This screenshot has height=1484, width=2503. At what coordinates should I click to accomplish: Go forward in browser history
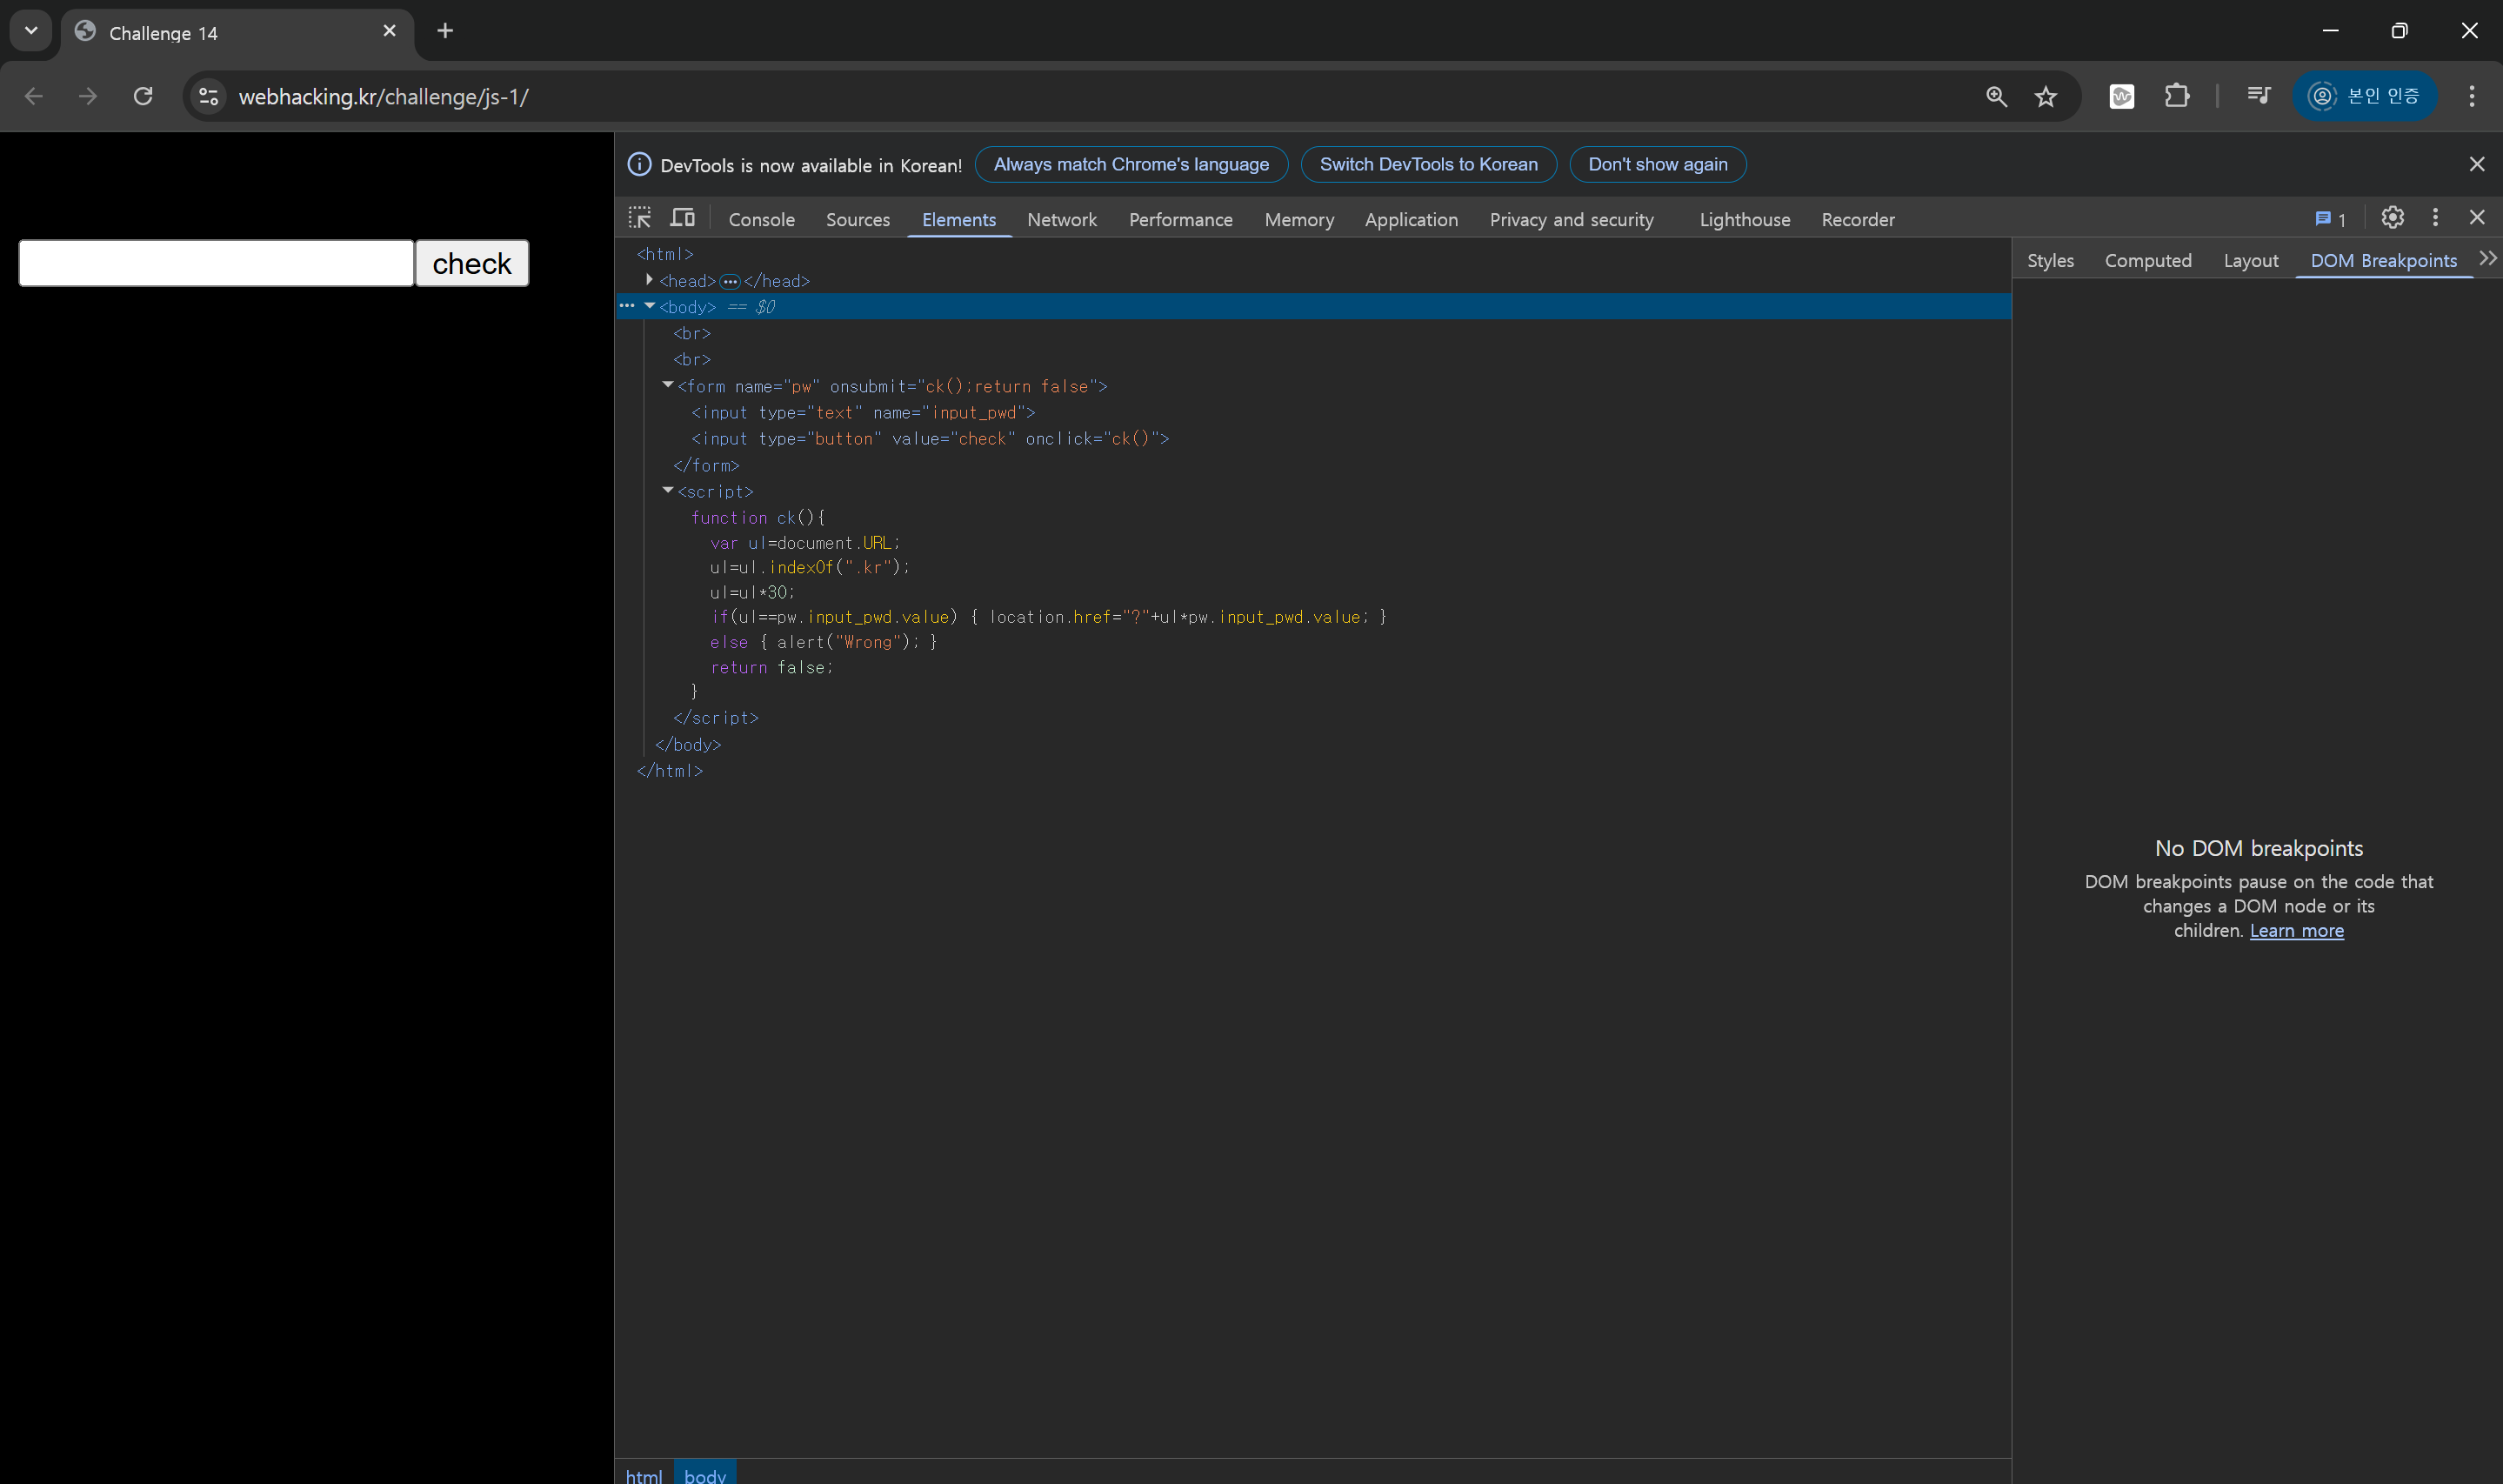[x=88, y=96]
